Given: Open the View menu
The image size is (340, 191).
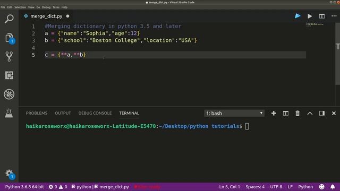Looking at the screenshot, I should point(31,7).
